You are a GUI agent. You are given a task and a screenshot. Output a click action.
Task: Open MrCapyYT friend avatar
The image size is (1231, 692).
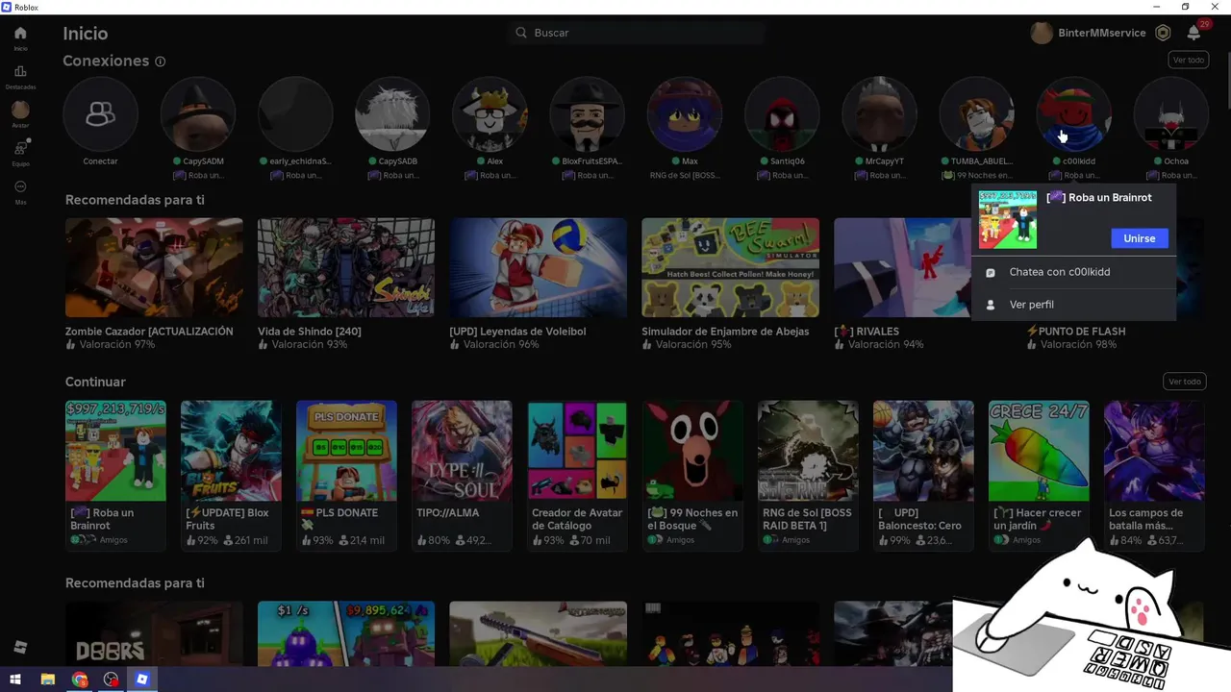(879, 114)
